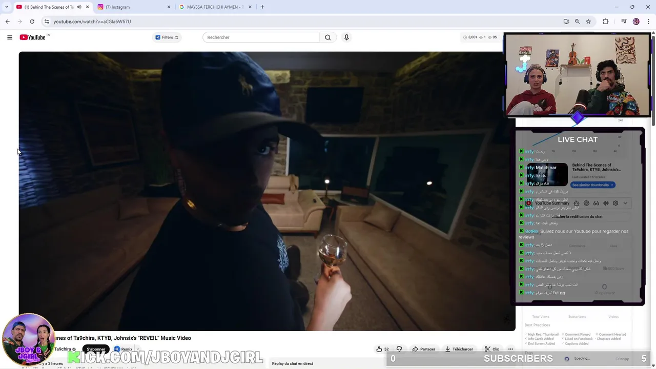The height and width of the screenshot is (369, 656).
Task: Click the Best Practices heading
Action: 537,325
